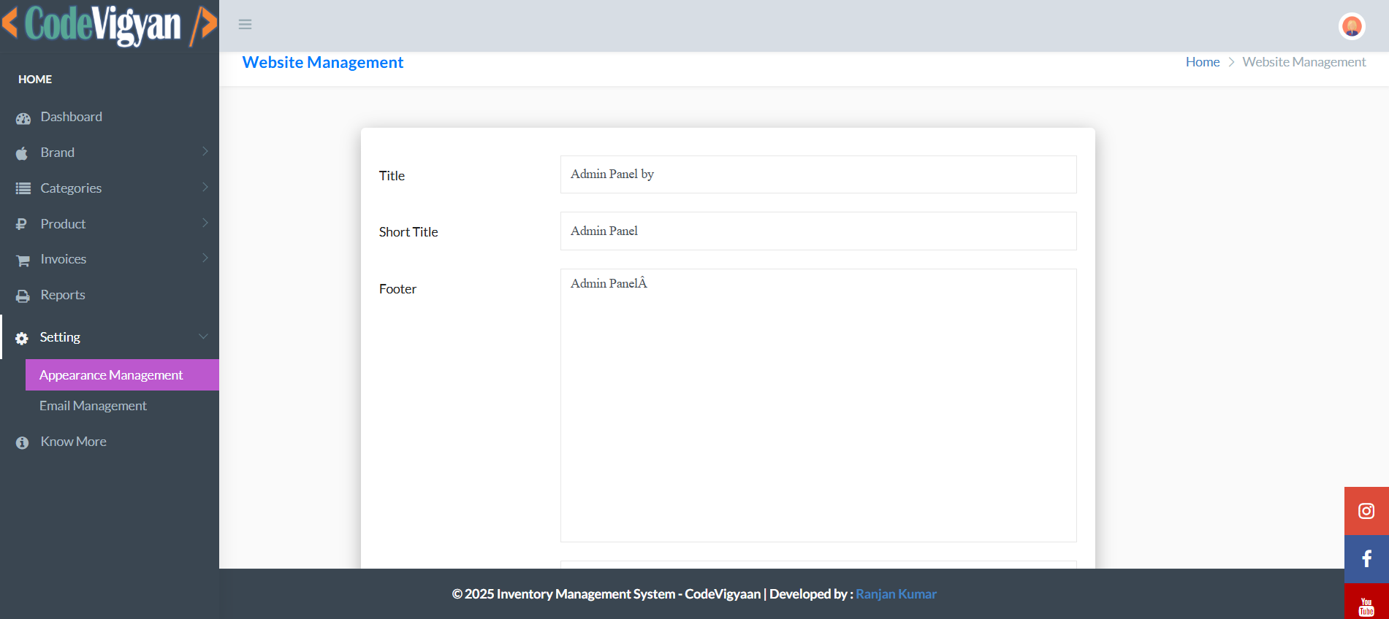This screenshot has width=1389, height=619.
Task: Open the Instagram social icon
Action: pos(1366,511)
